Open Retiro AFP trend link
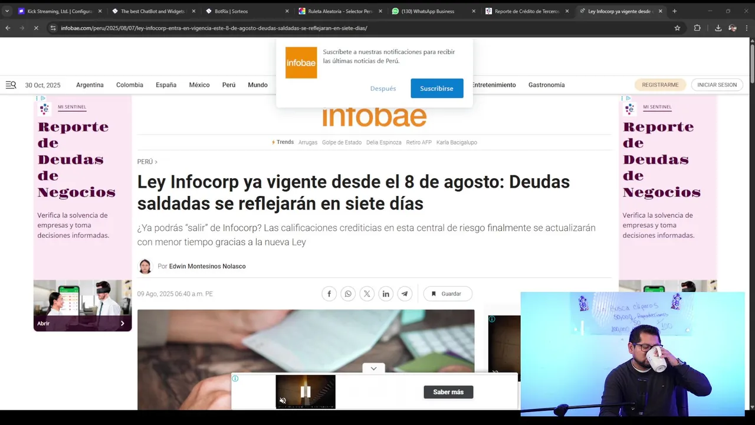 419,142
